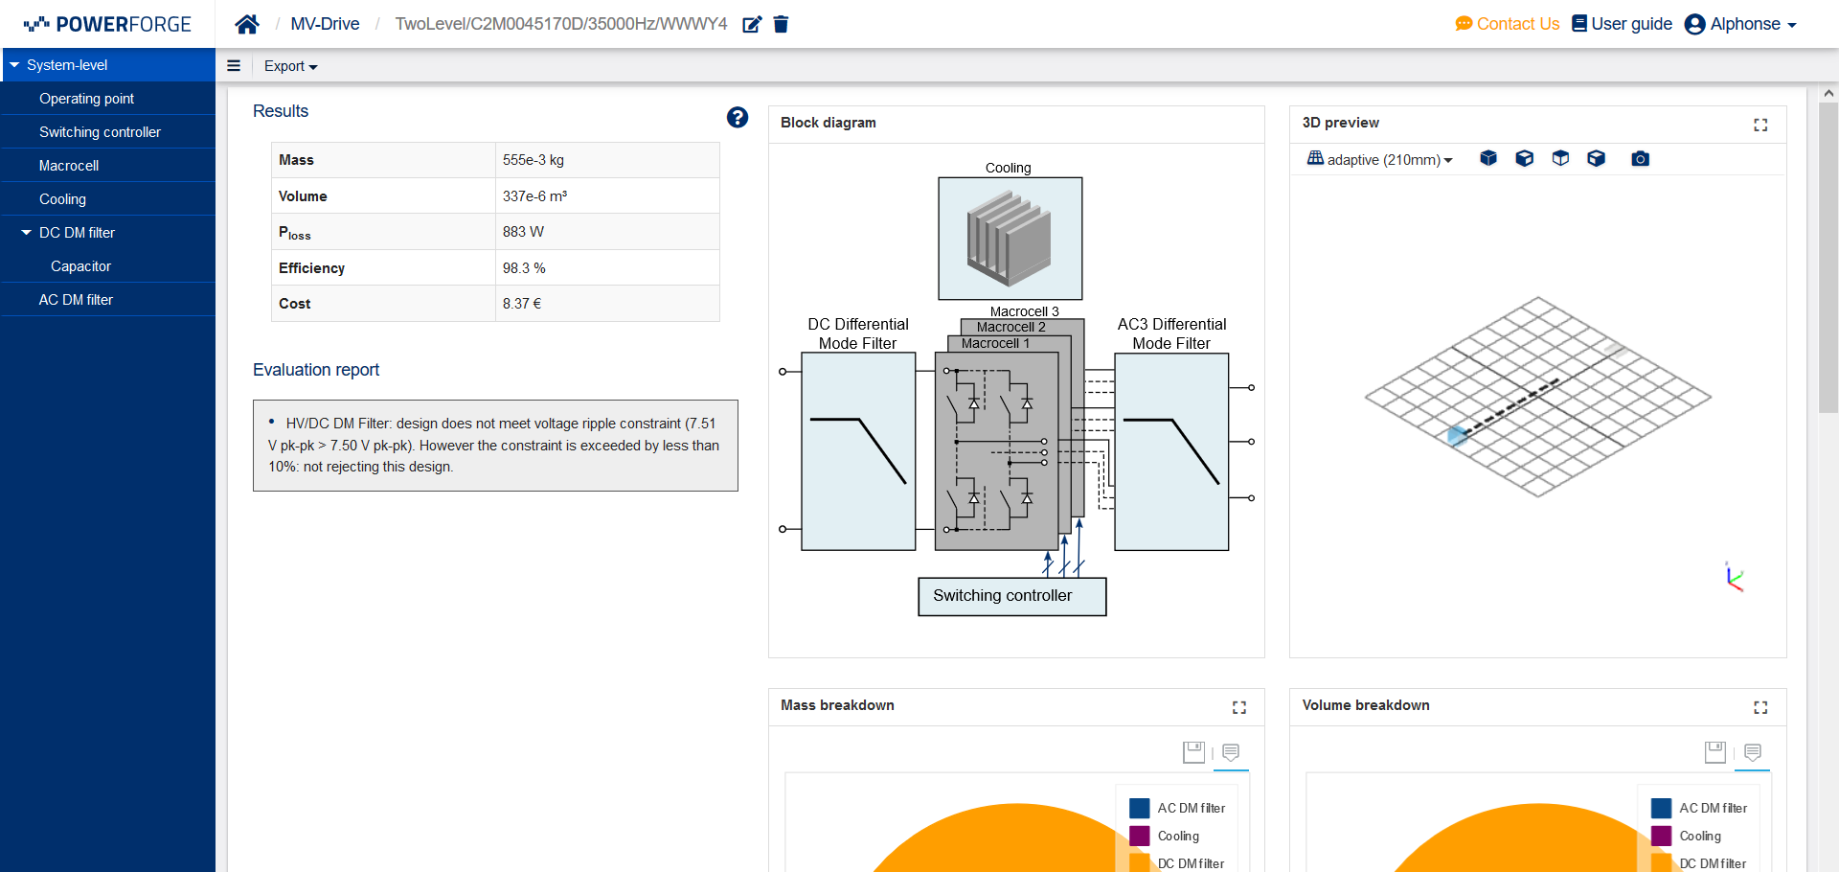Image resolution: width=1839 pixels, height=872 pixels.
Task: Open the Export dropdown
Action: pyautogui.click(x=290, y=66)
